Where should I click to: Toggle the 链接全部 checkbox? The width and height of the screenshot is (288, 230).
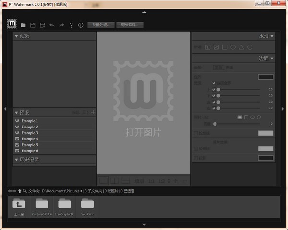click(x=214, y=83)
